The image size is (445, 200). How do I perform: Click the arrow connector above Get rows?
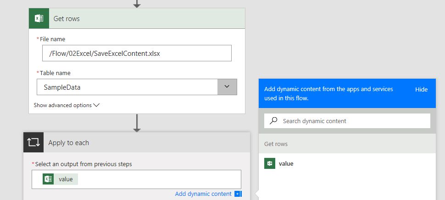point(137,4)
